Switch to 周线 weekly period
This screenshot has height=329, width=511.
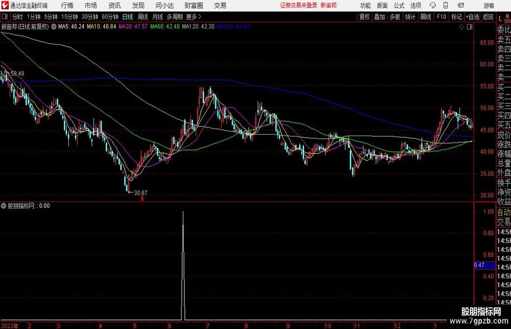143,17
